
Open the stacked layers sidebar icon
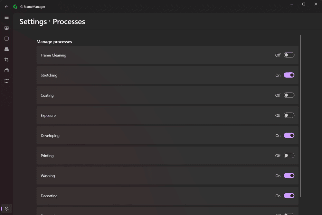point(6,70)
